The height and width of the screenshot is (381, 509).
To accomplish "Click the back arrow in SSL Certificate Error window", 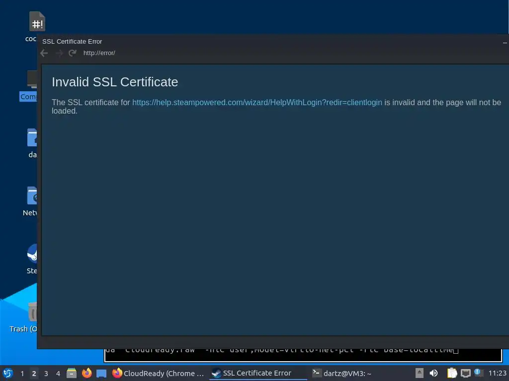I will point(44,53).
